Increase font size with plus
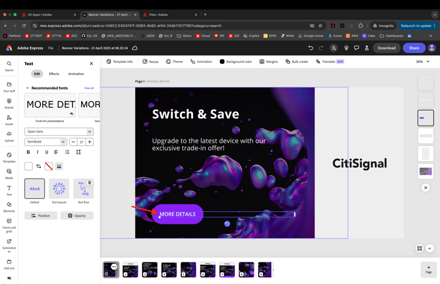This screenshot has width=440, height=284. coord(90,142)
